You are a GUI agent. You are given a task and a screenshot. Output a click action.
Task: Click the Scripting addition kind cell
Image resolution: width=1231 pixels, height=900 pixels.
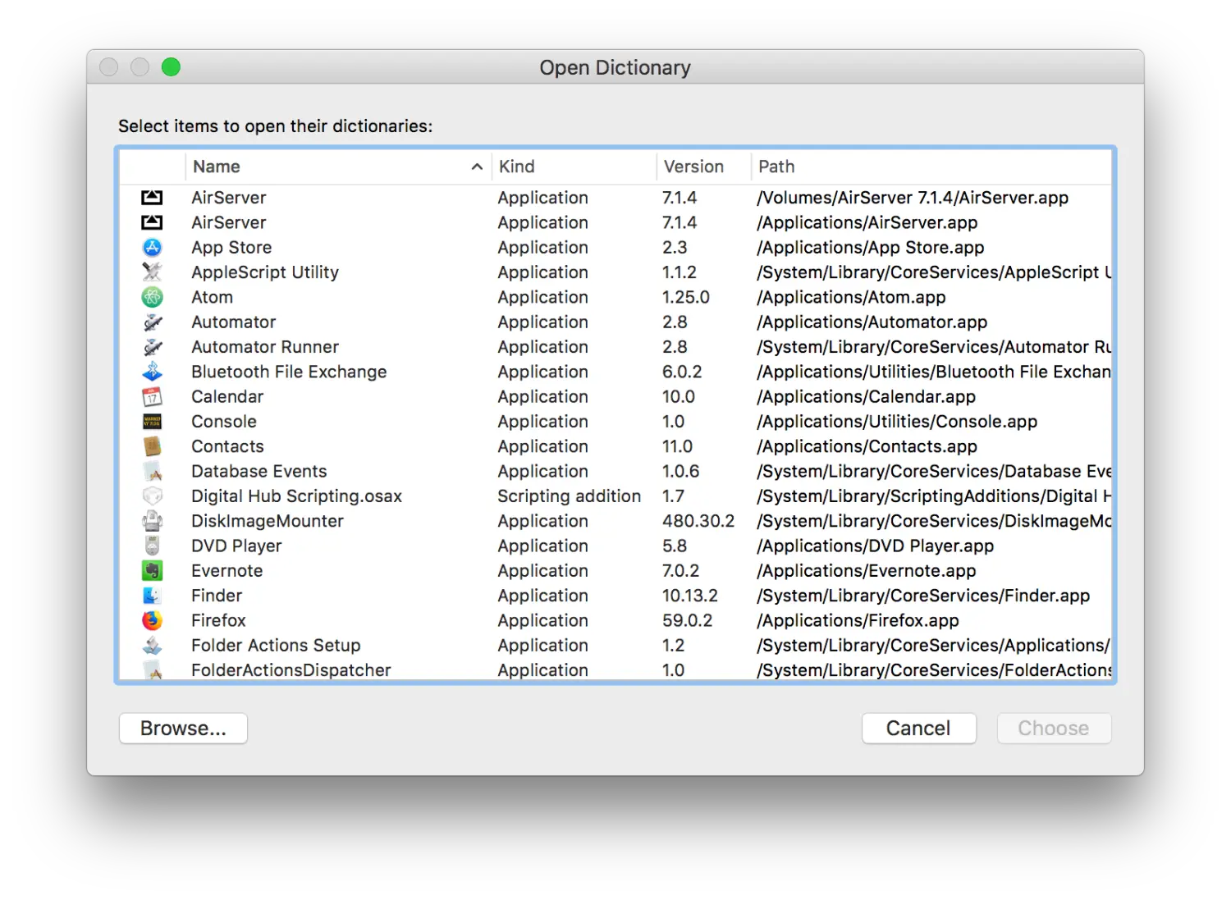(x=569, y=496)
